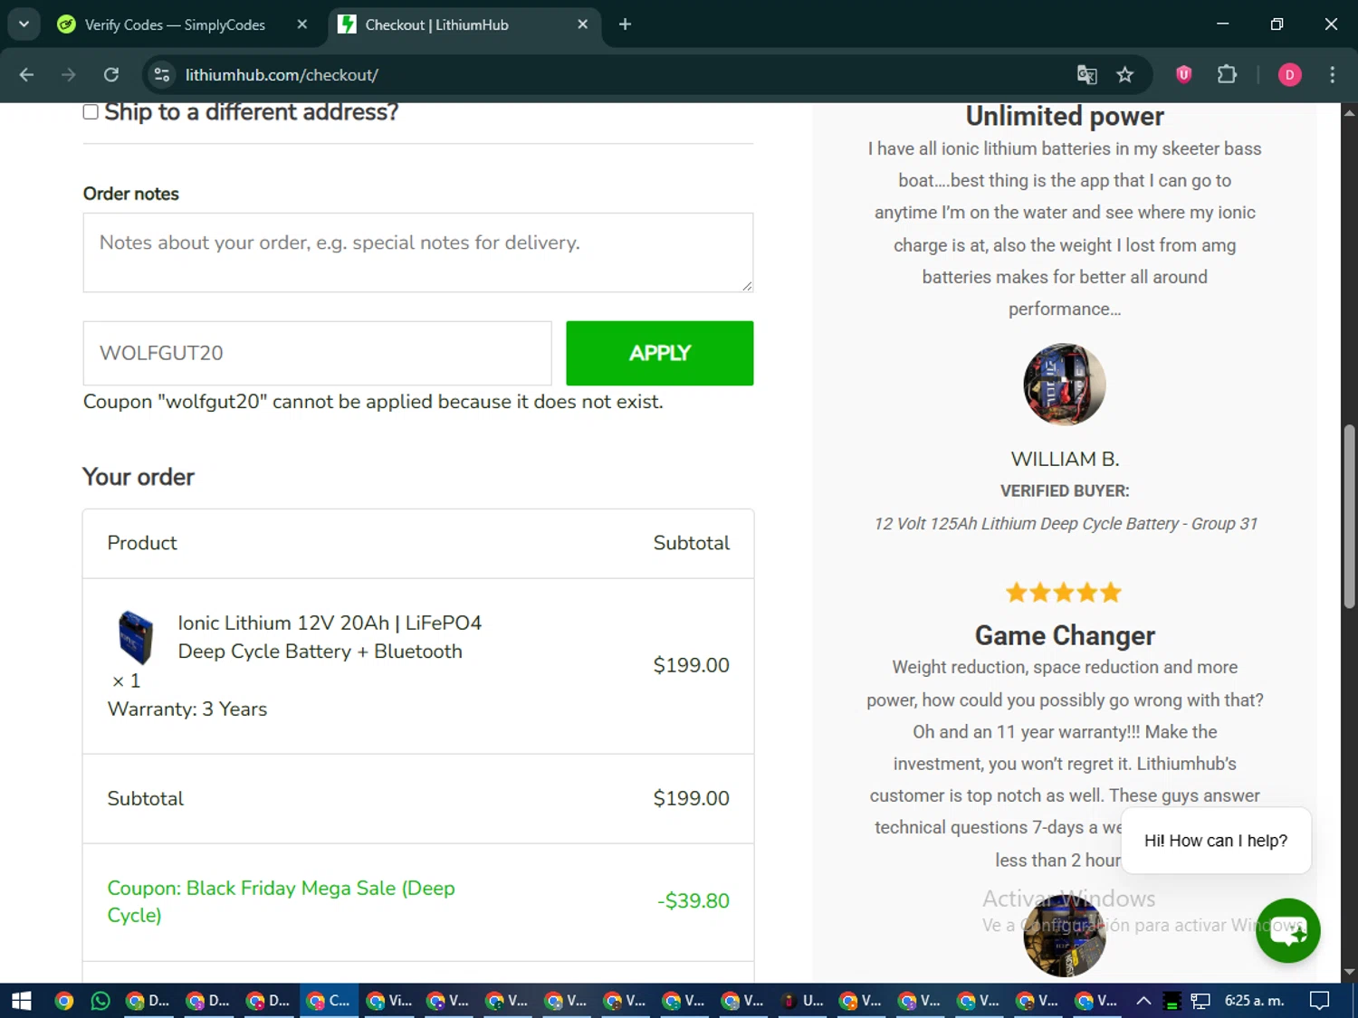Open the Chrome profile avatar D
Screen dimensions: 1358x1018
click(1289, 74)
